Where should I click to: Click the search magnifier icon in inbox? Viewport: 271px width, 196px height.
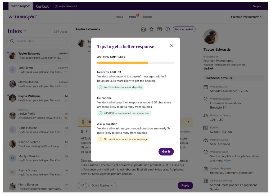point(12,41)
